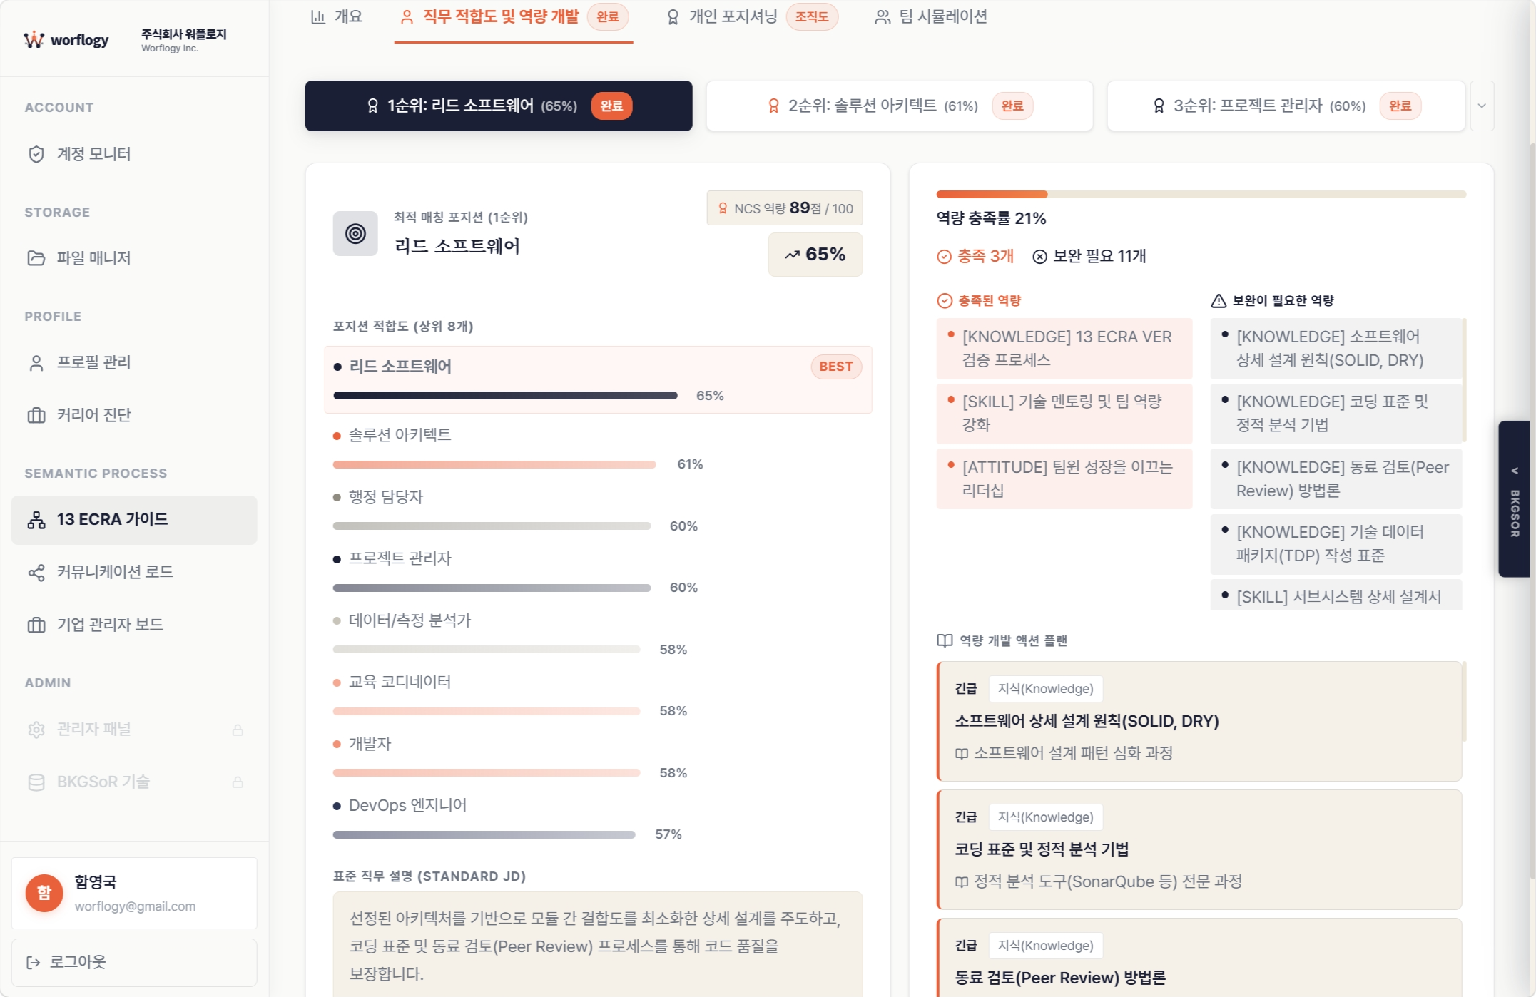The height and width of the screenshot is (997, 1536).
Task: Expand the BKGSOR side panel handle
Action: pos(1514,499)
